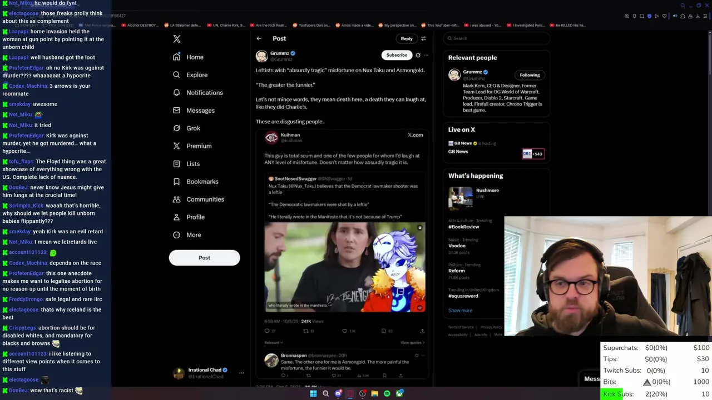Open the 'UN, Charlie Kirk' bookmark

pyautogui.click(x=226, y=25)
